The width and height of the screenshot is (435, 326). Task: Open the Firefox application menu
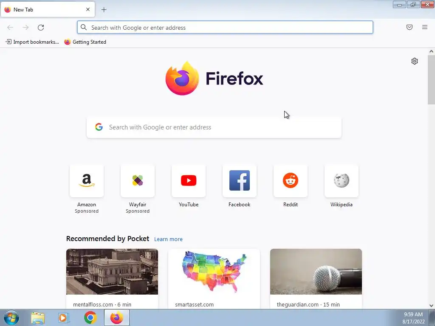coord(425,27)
